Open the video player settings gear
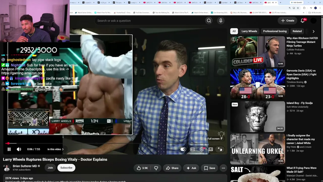Viewport: 323px width, 182px height. [202, 149]
